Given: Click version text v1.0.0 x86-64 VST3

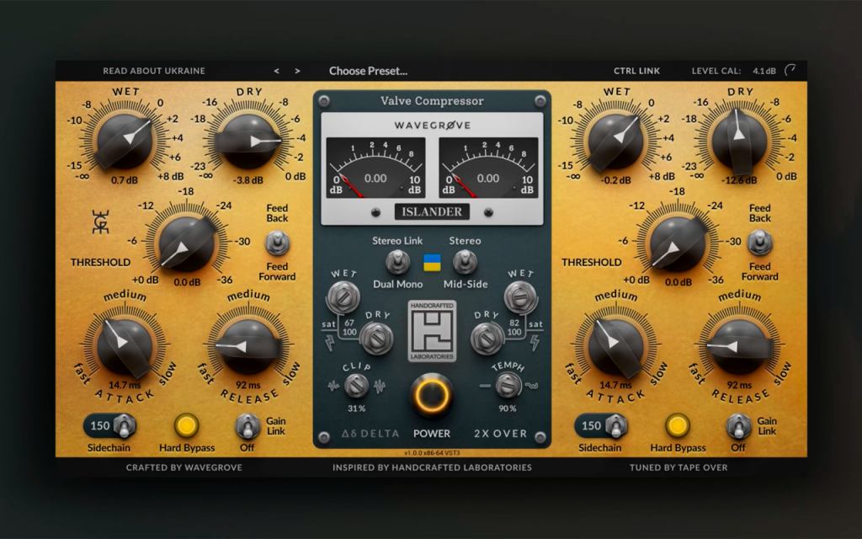Looking at the screenshot, I should pos(432,453).
